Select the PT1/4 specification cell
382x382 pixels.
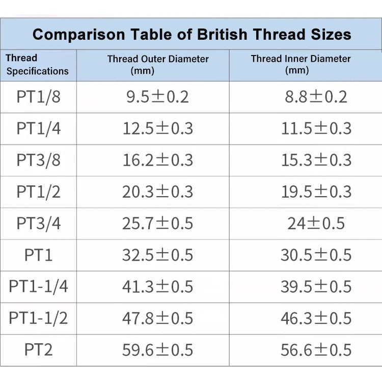[x=38, y=128]
